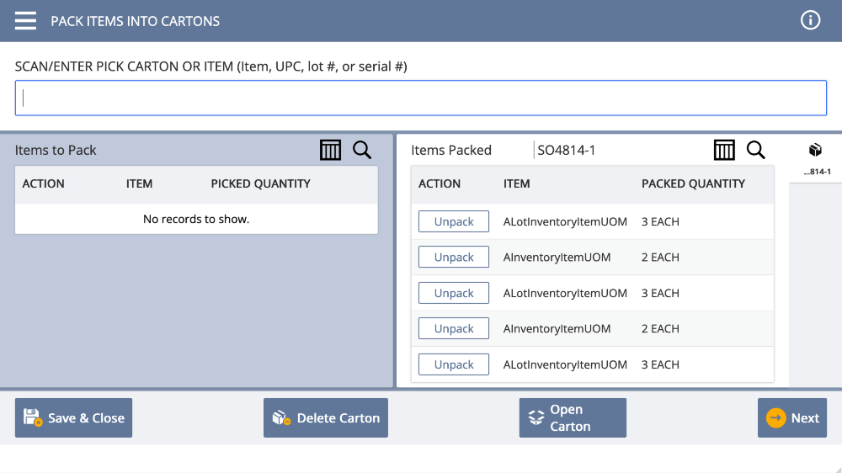Click Save & Close button
The height and width of the screenshot is (473, 842).
click(73, 417)
